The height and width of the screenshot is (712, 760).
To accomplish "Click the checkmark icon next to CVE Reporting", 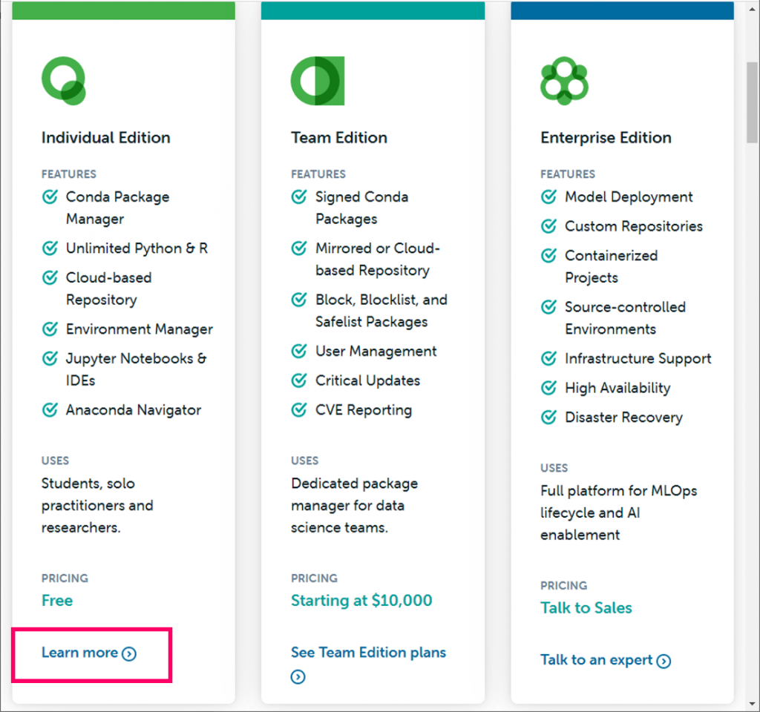I will click(299, 409).
